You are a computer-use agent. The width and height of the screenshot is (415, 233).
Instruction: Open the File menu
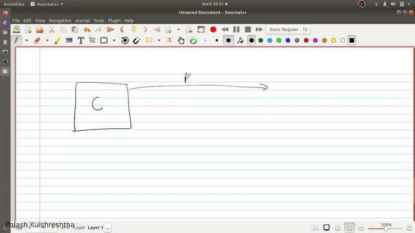pyautogui.click(x=16, y=20)
